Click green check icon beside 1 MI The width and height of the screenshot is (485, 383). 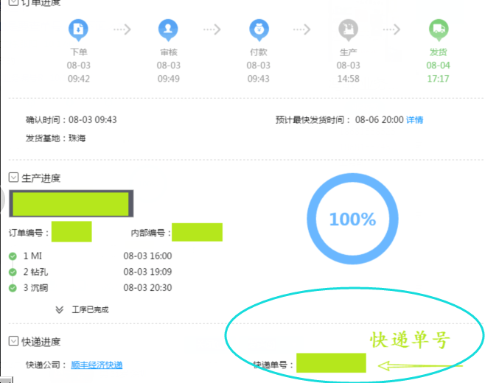point(13,256)
